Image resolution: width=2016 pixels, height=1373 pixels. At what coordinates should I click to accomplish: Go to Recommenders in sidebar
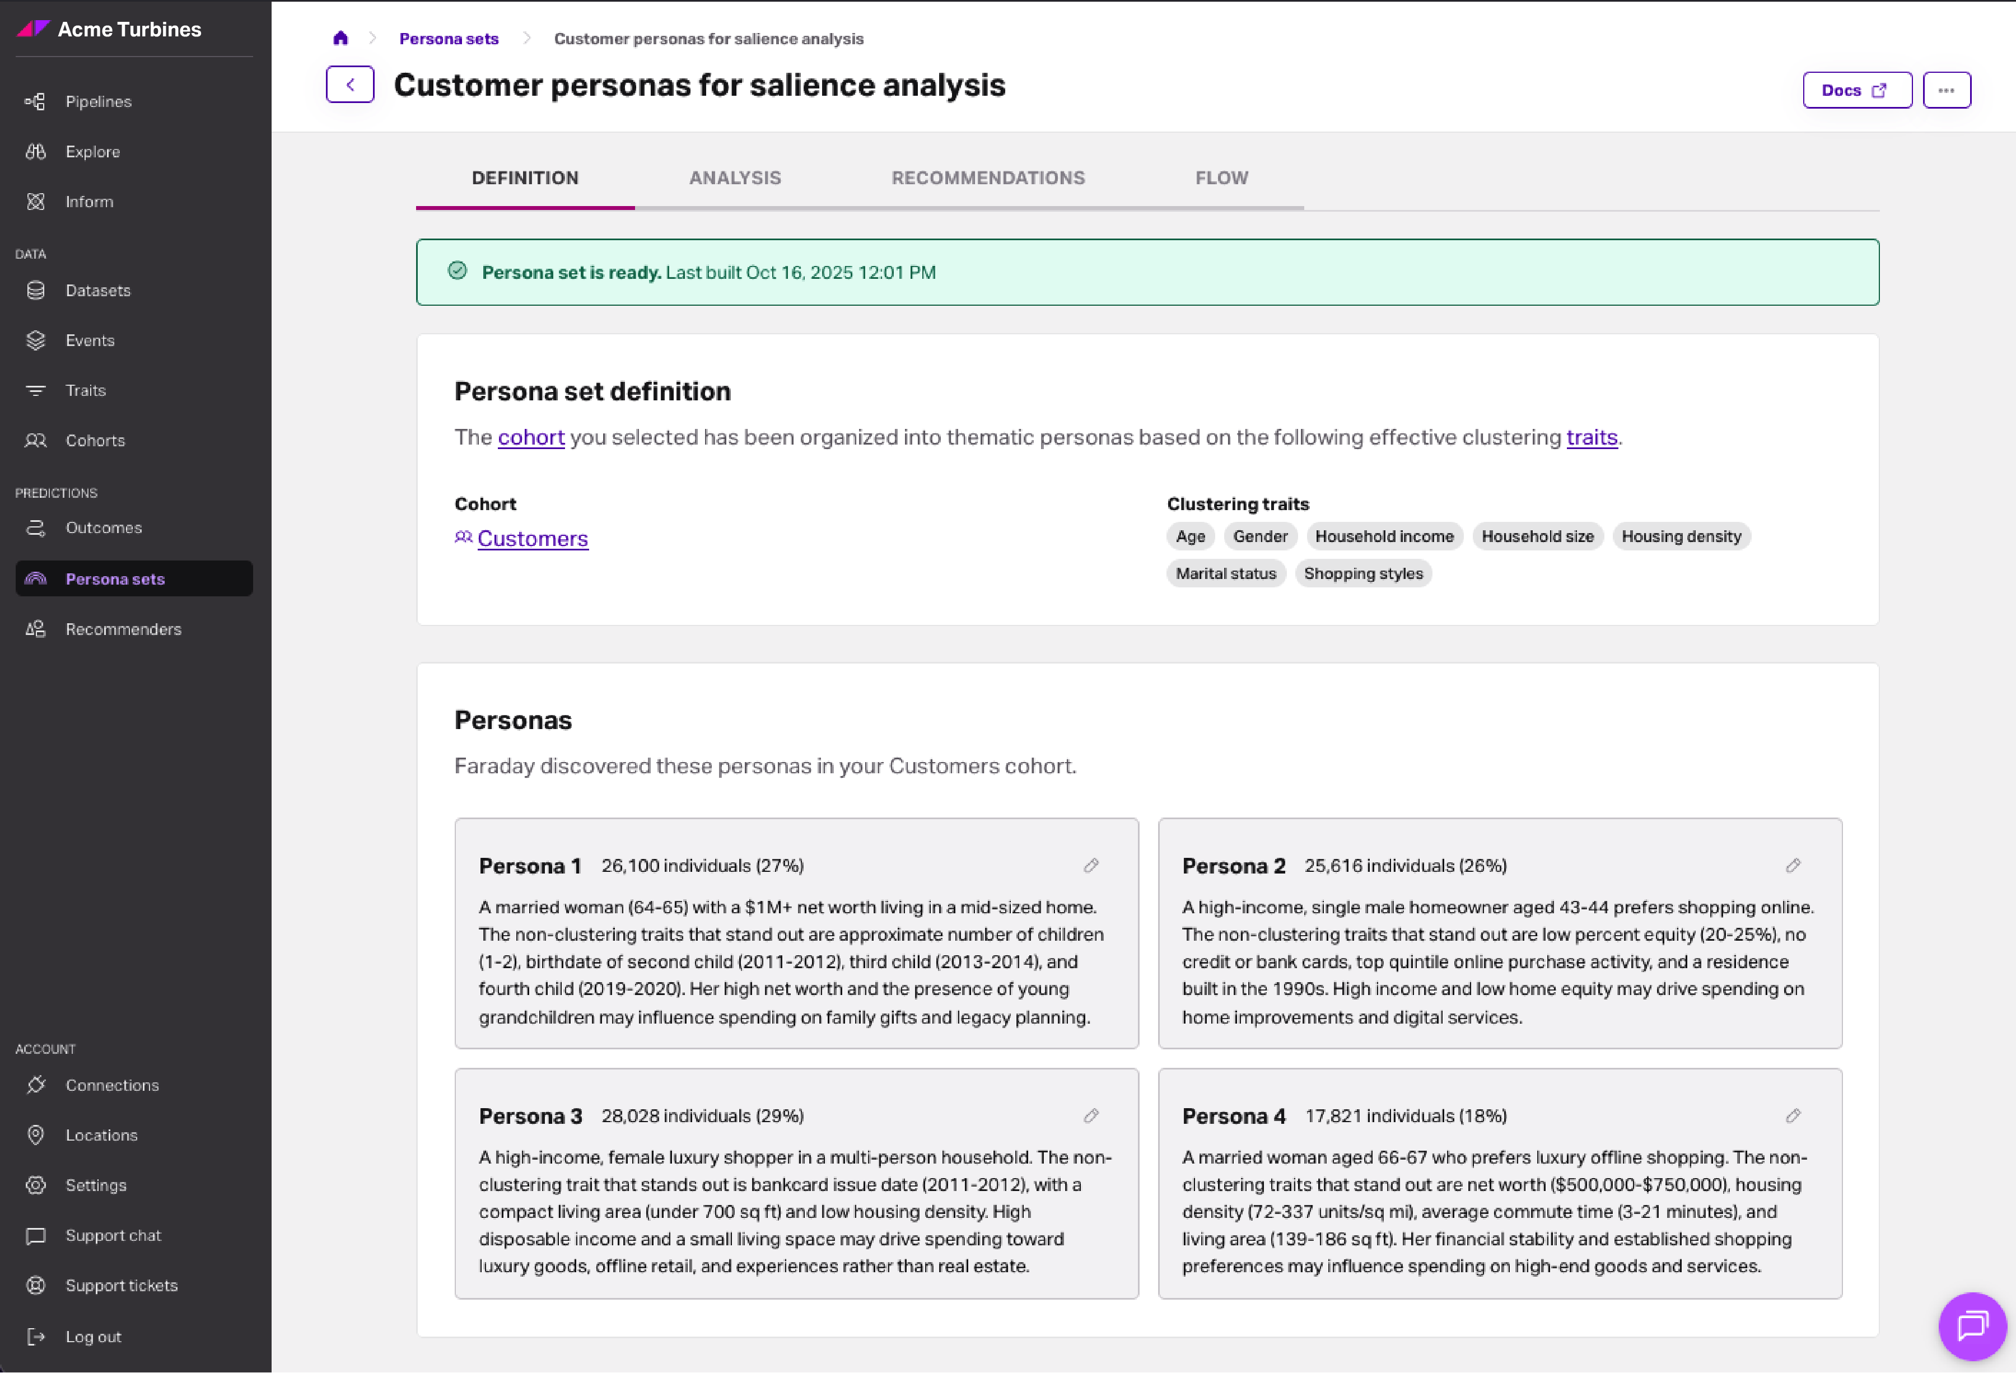(x=123, y=629)
